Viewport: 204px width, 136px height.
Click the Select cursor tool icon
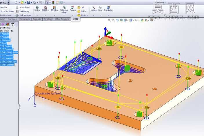point(47,2)
